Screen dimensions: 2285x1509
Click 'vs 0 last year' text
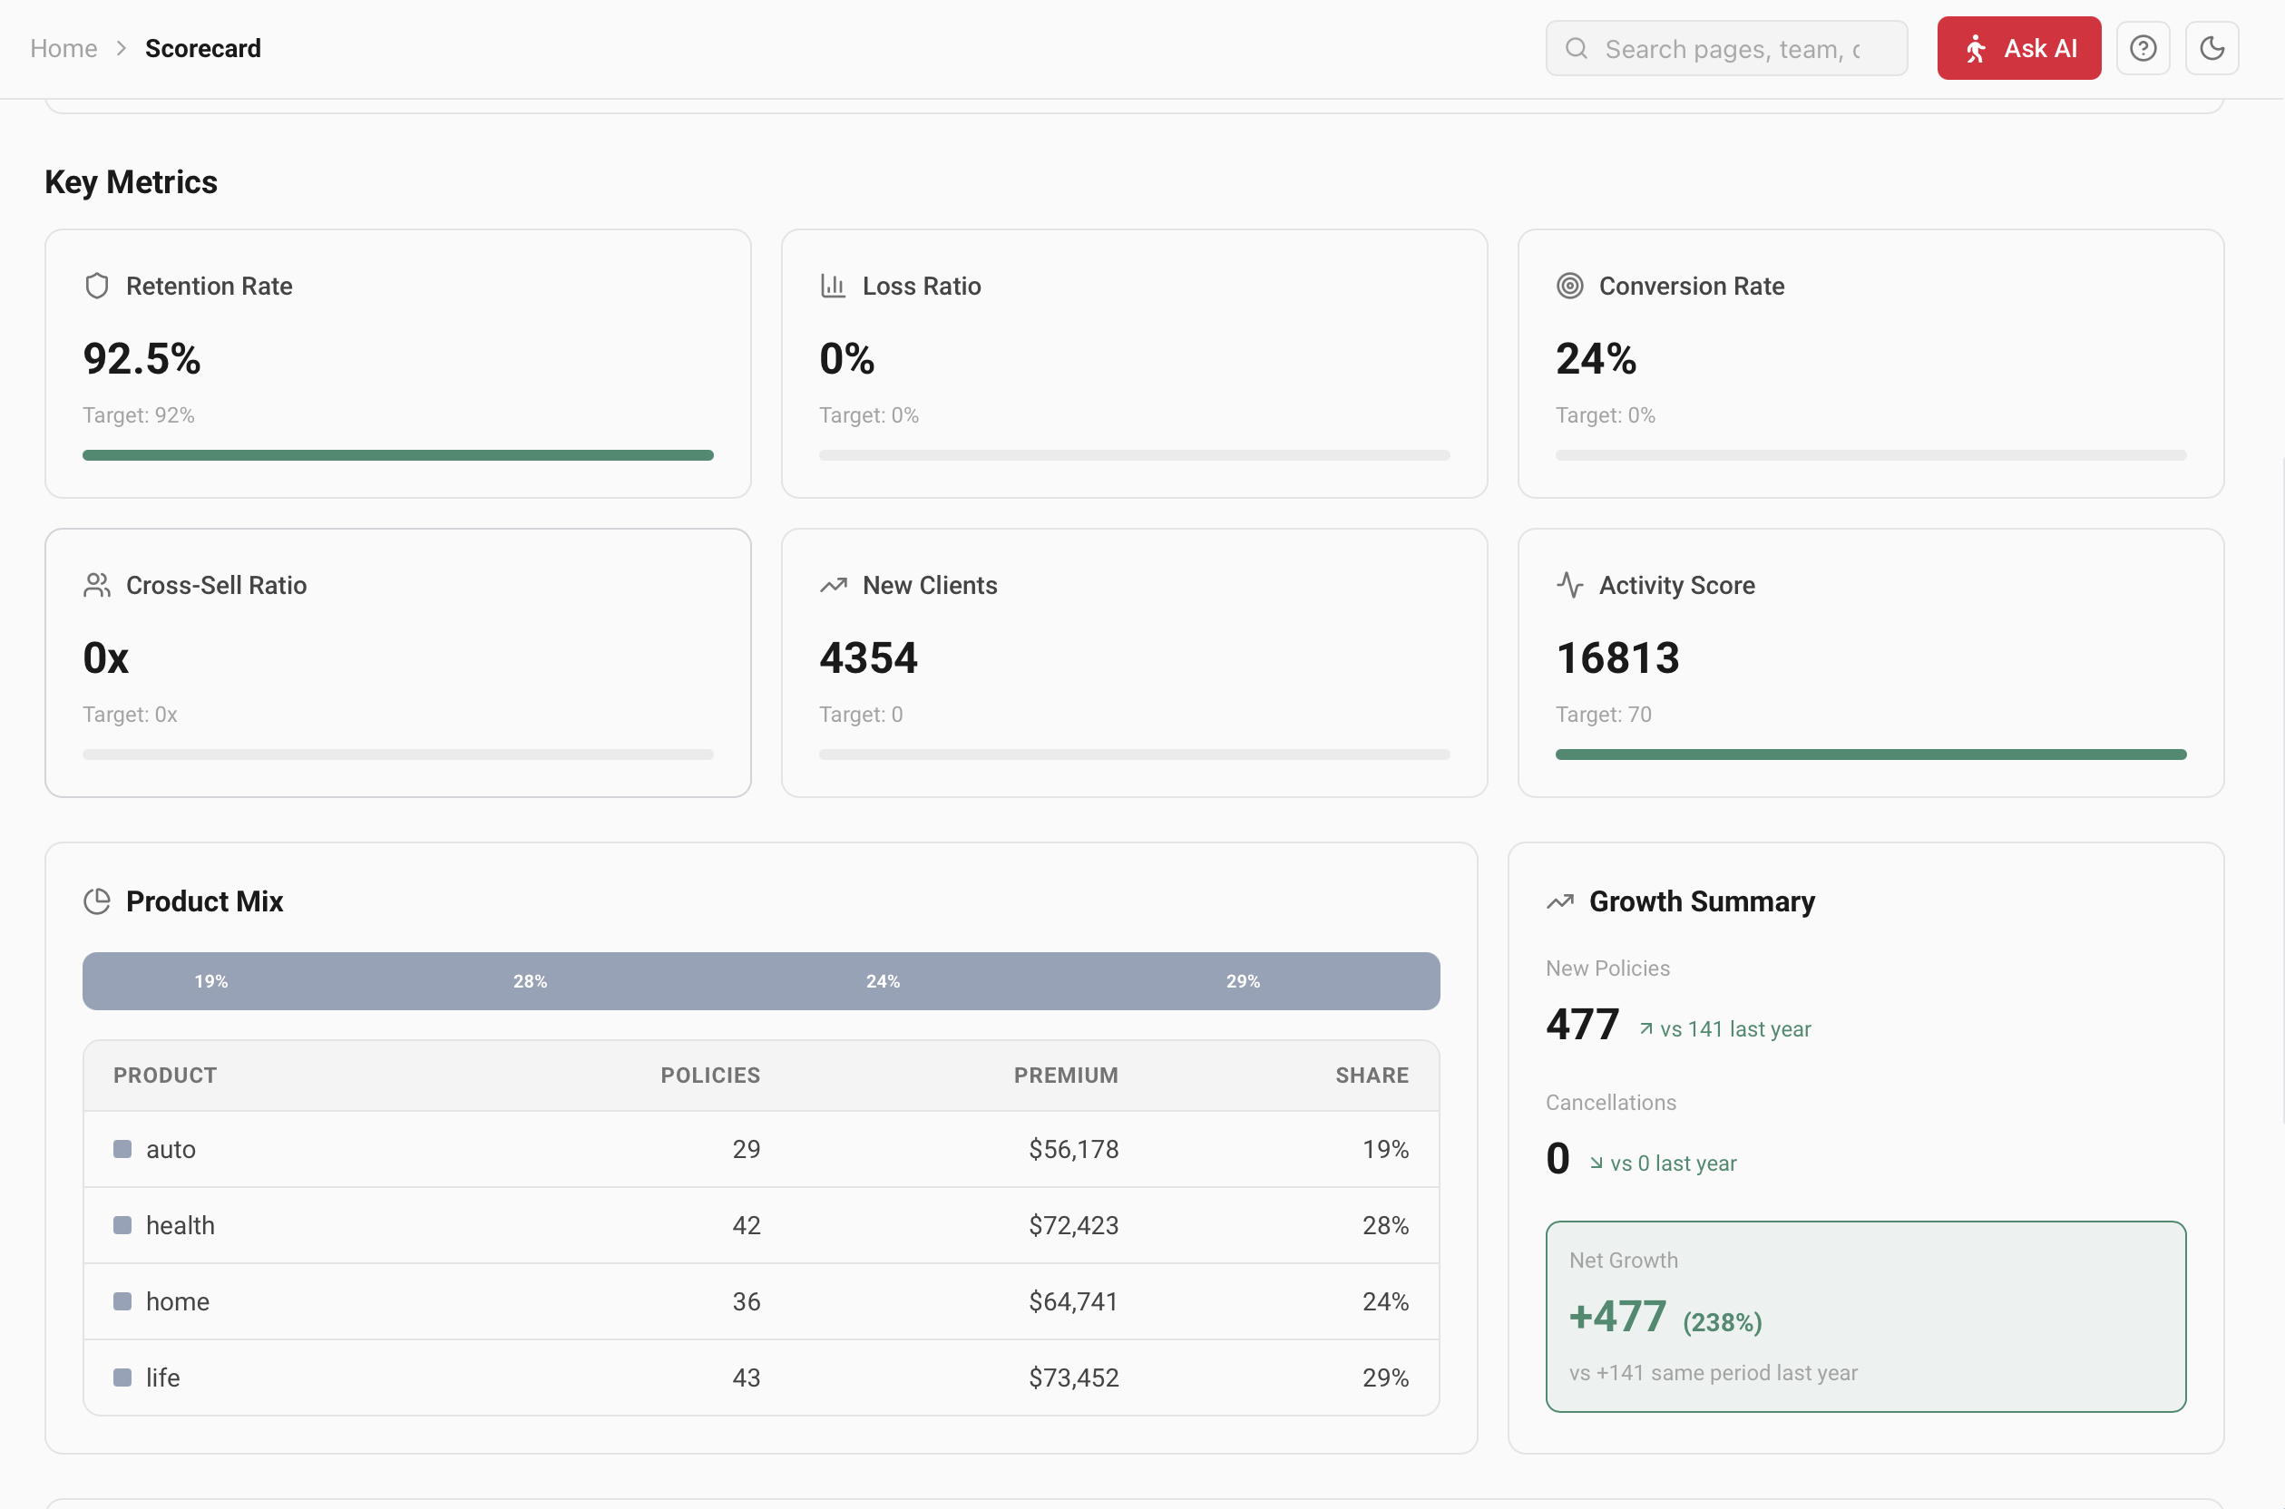click(1673, 1163)
